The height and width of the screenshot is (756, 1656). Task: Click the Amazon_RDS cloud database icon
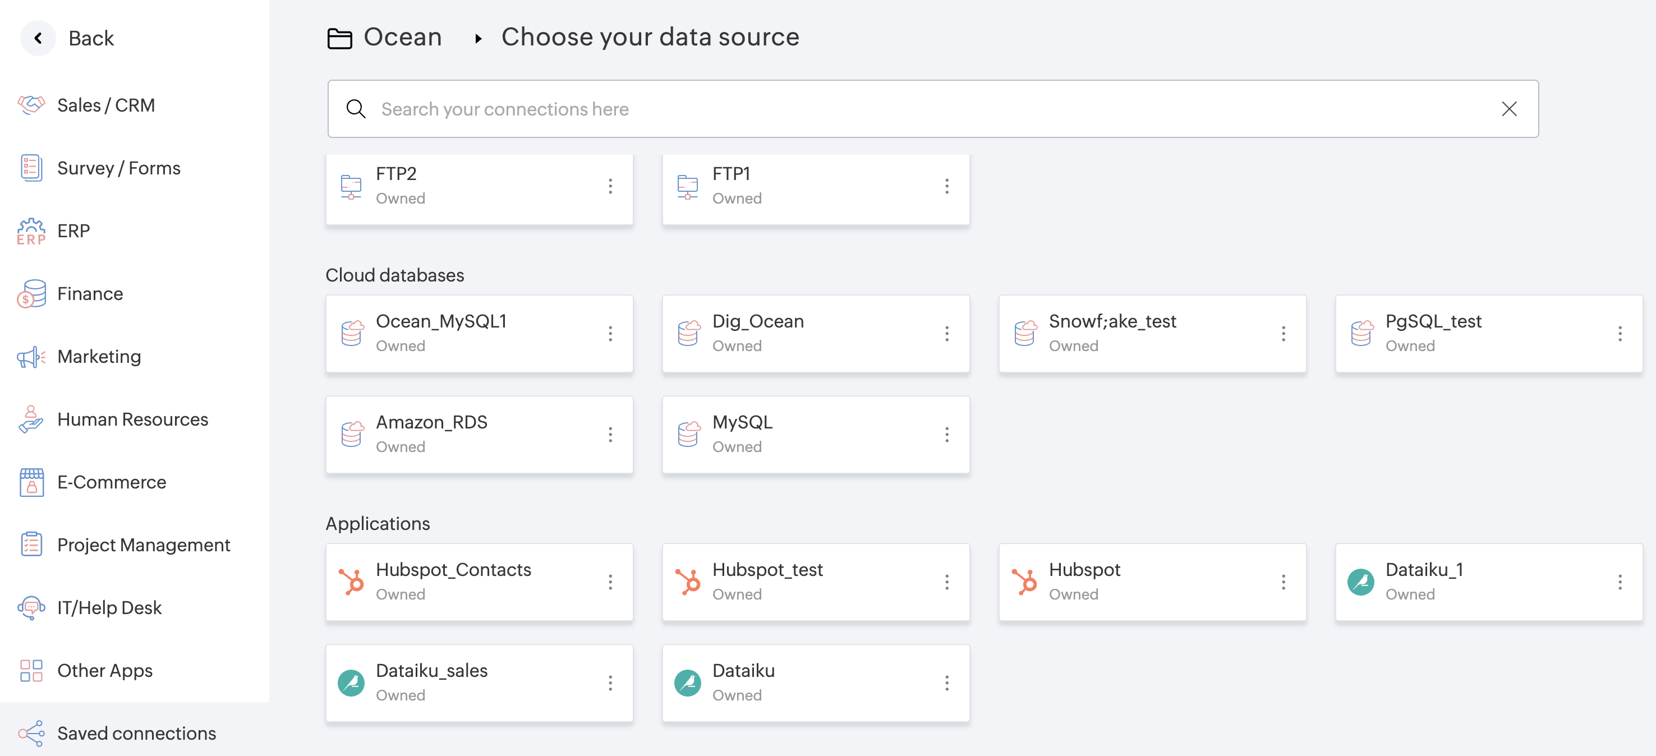[x=352, y=434]
